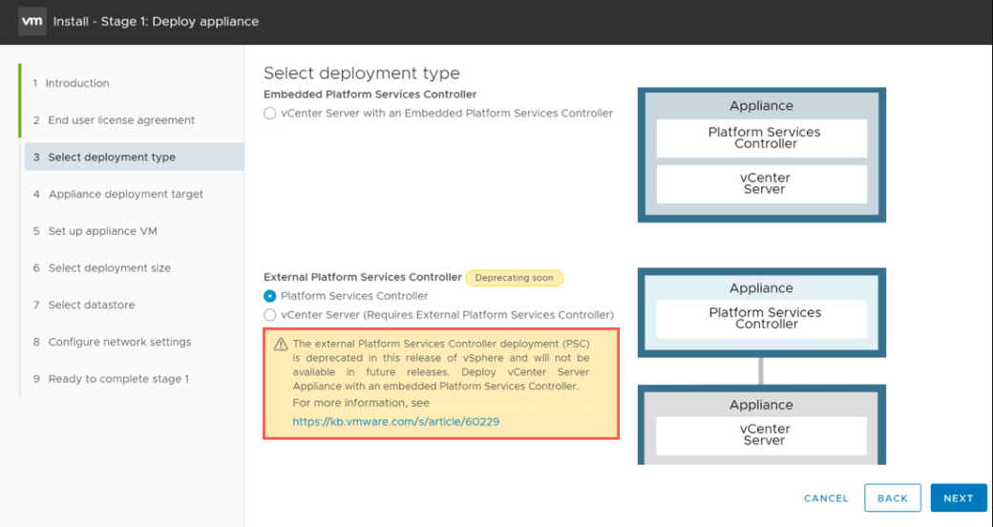Go to step 6 Select deployment size
This screenshot has width=993, height=527.
pos(109,268)
